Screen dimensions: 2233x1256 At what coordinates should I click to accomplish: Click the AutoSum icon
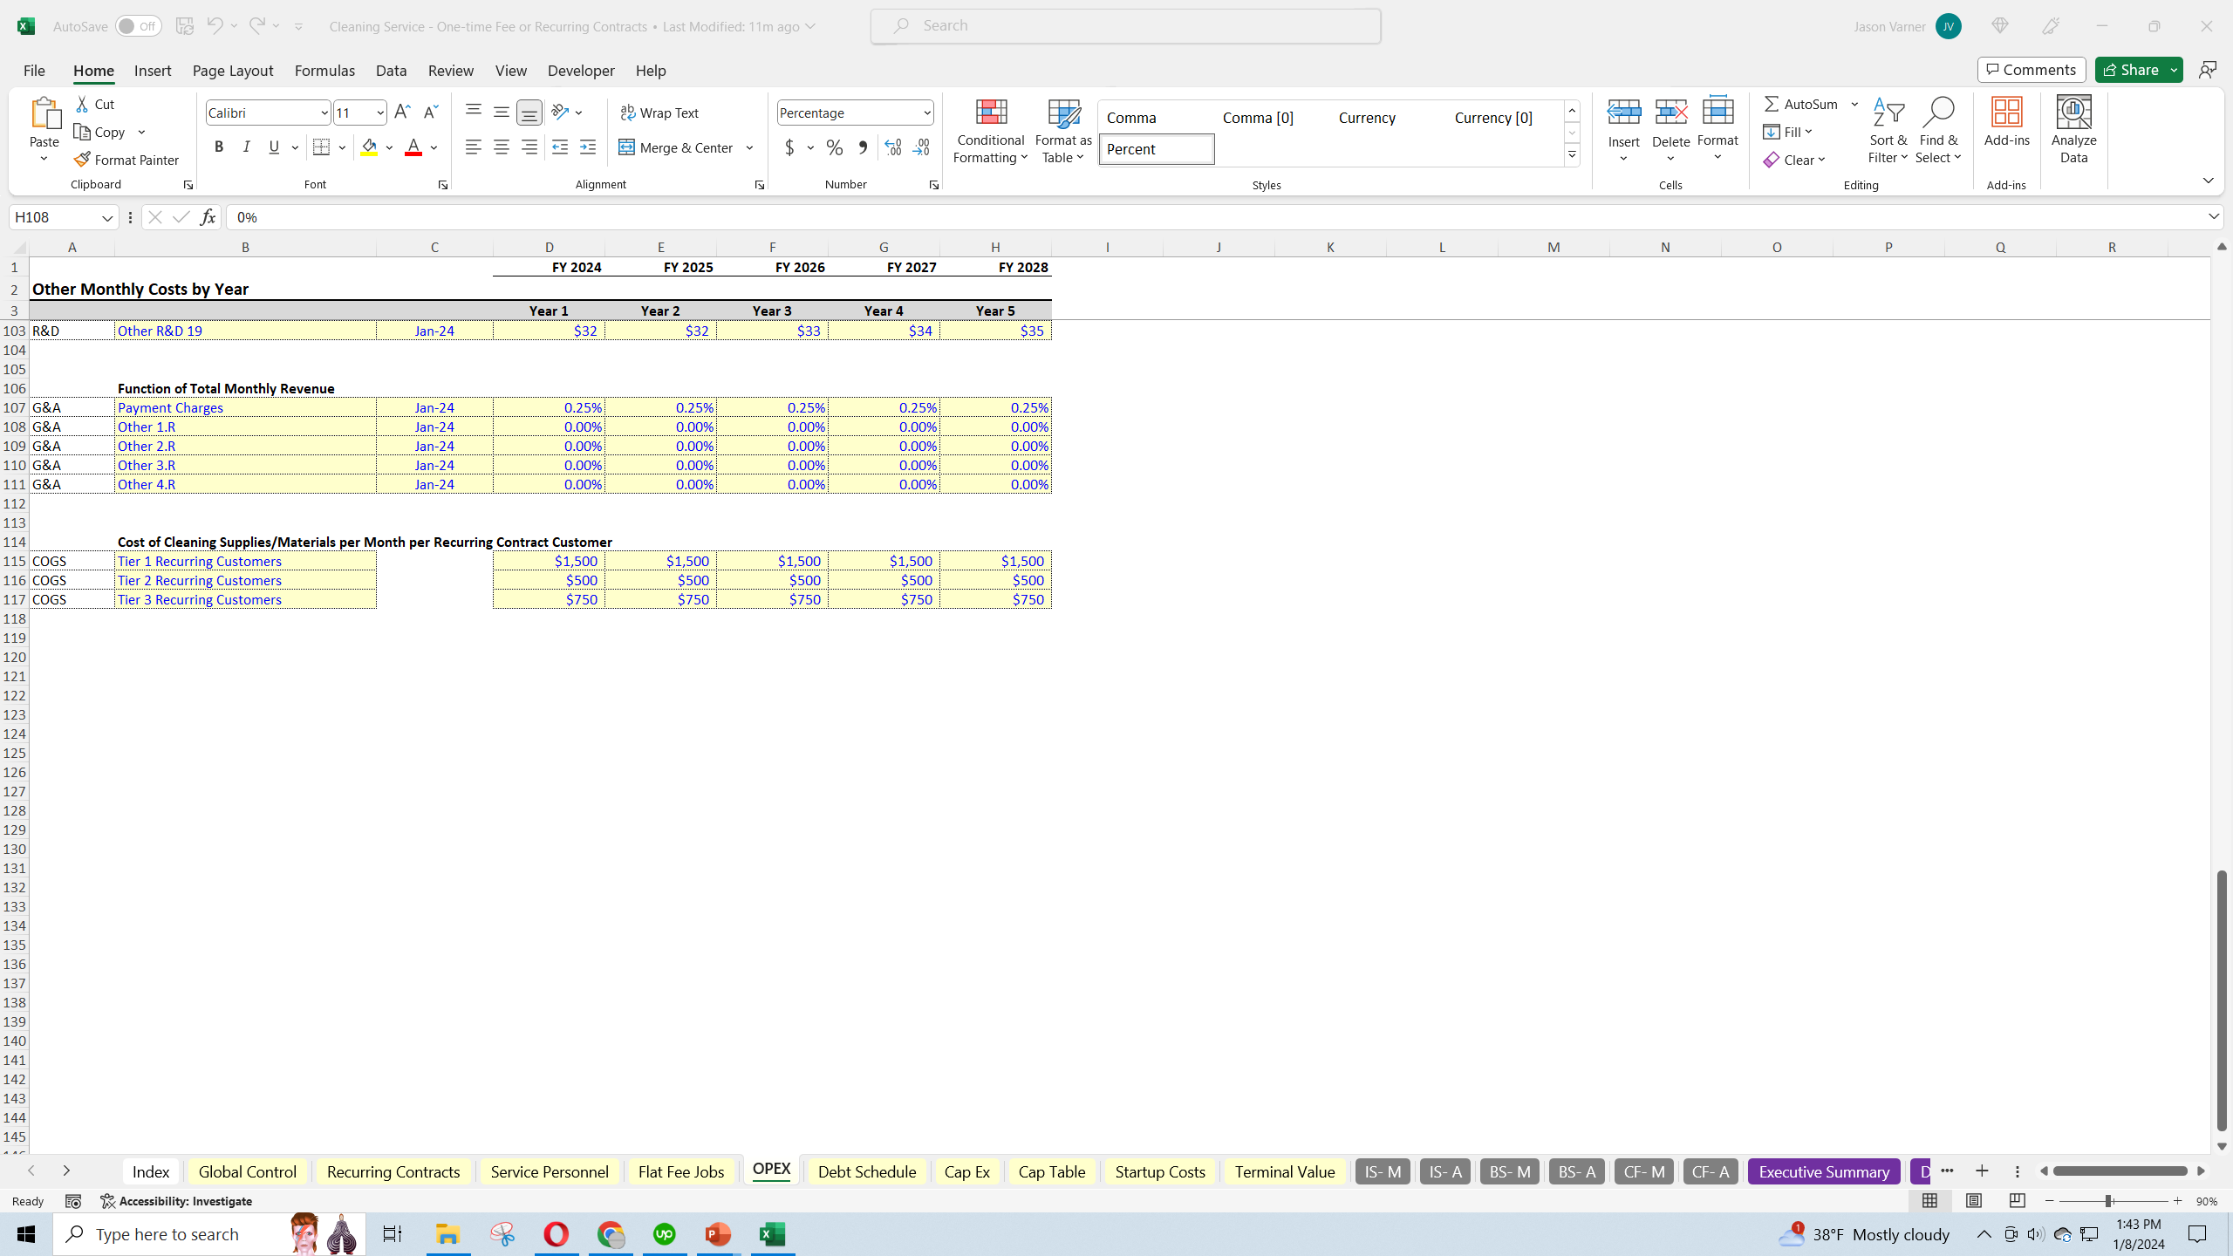point(1772,103)
